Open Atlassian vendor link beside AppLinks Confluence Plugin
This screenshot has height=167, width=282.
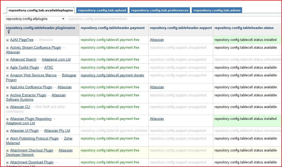coord(65,87)
